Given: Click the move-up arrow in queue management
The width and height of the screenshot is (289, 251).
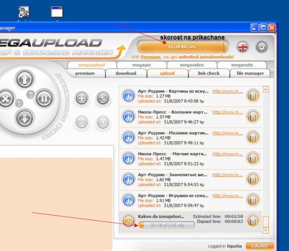Looking at the screenshot, I should pyautogui.click(x=25, y=80).
